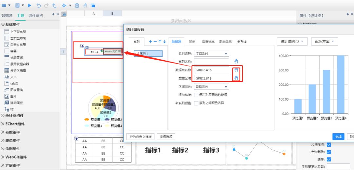This screenshot has height=170, width=354.
Task: Click the 存为自定义模板 button
Action: point(140,137)
